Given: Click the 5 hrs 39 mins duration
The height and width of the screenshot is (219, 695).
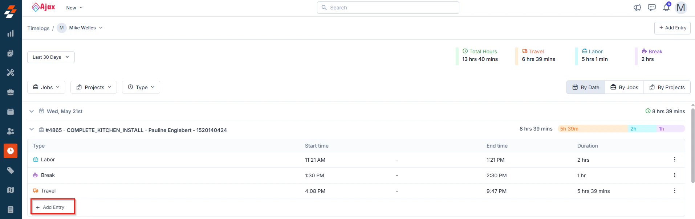Looking at the screenshot, I should point(594,191).
